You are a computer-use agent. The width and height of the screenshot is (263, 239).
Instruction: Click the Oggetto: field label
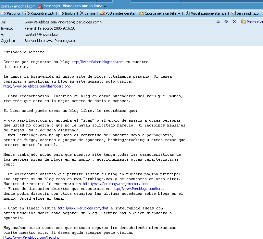(x=8, y=41)
